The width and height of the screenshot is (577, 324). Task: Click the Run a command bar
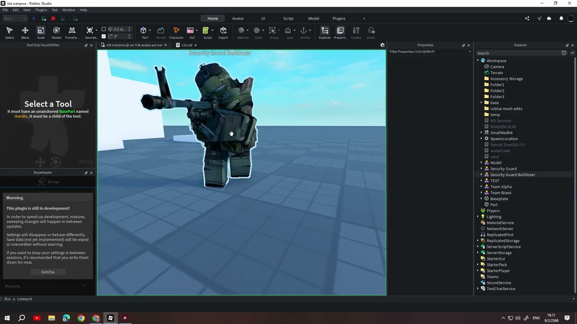pos(288,299)
